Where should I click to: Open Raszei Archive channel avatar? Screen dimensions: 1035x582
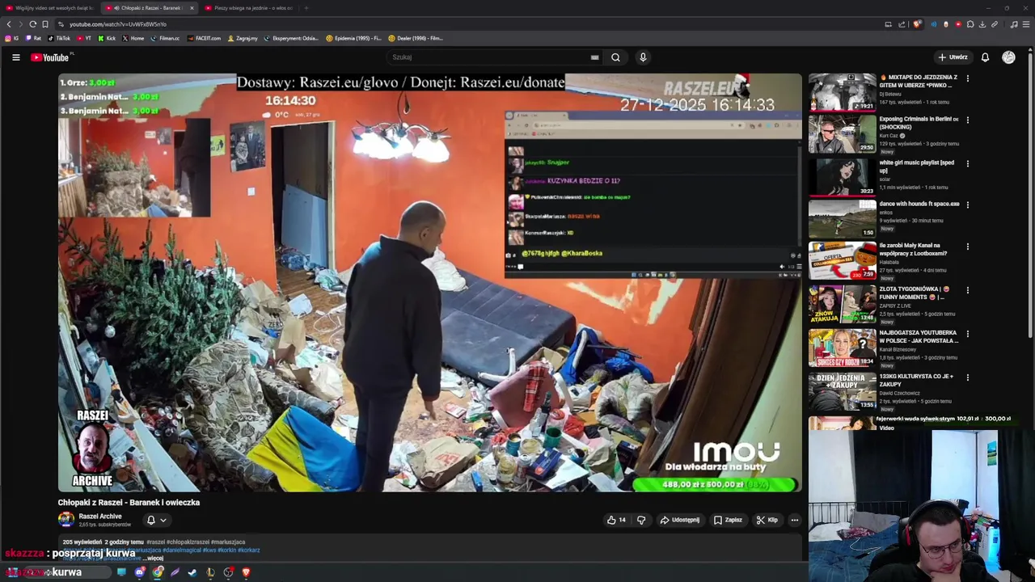pyautogui.click(x=66, y=520)
